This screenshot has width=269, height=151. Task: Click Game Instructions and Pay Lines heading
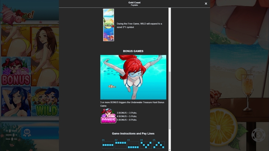pyautogui.click(x=133, y=134)
